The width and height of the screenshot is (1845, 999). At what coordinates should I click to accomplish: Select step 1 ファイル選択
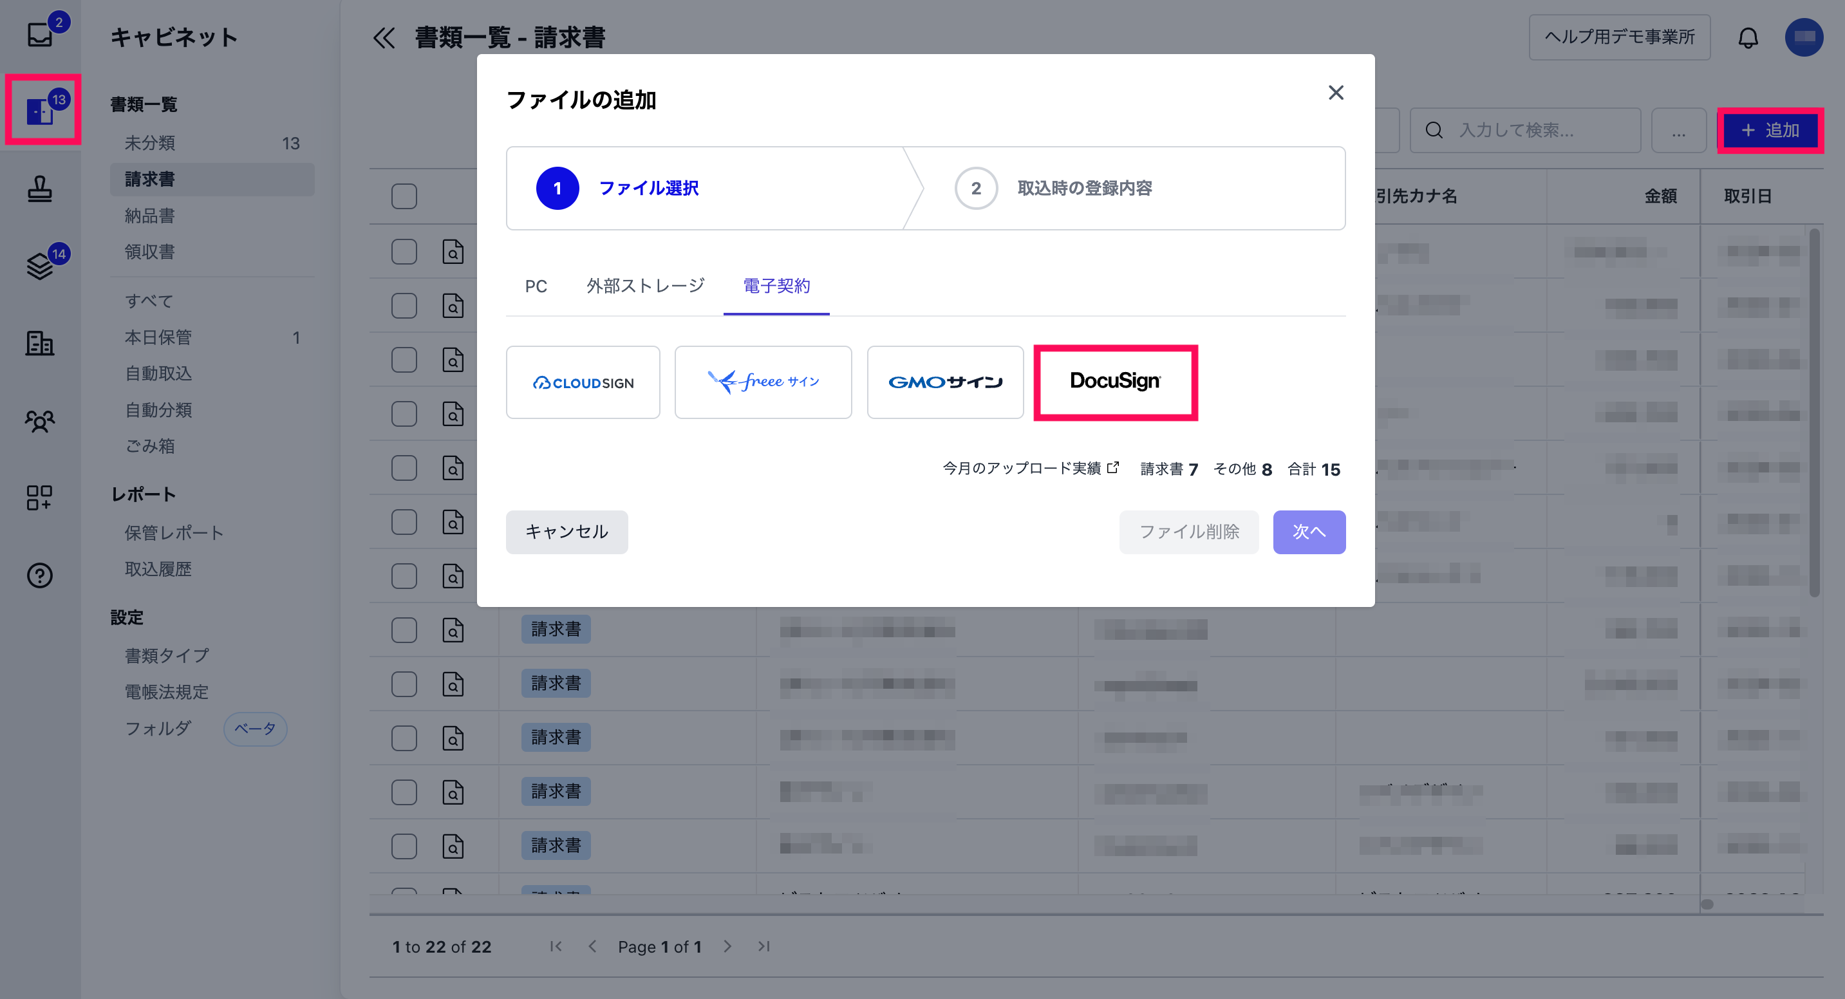point(705,189)
